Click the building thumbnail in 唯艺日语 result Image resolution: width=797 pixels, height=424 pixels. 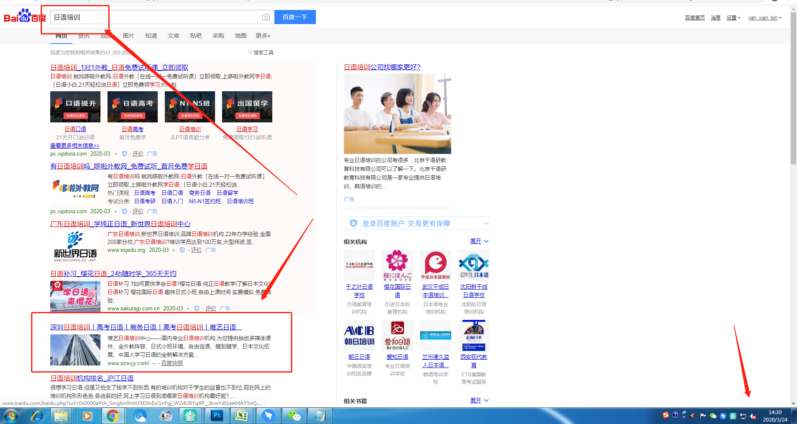[75, 350]
